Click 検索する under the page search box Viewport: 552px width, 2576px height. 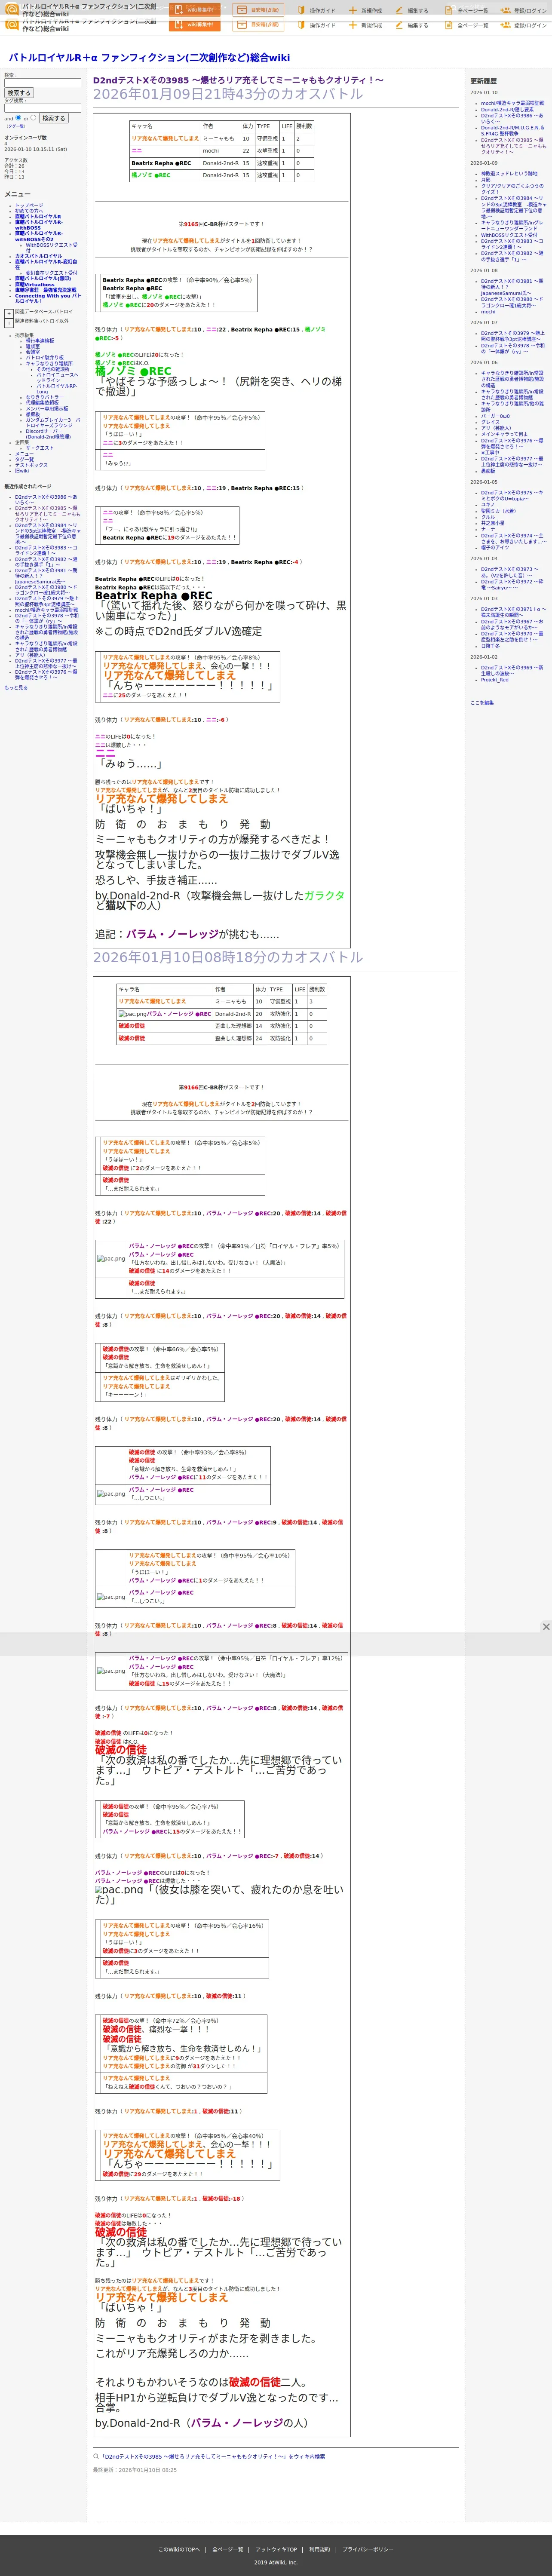click(18, 93)
